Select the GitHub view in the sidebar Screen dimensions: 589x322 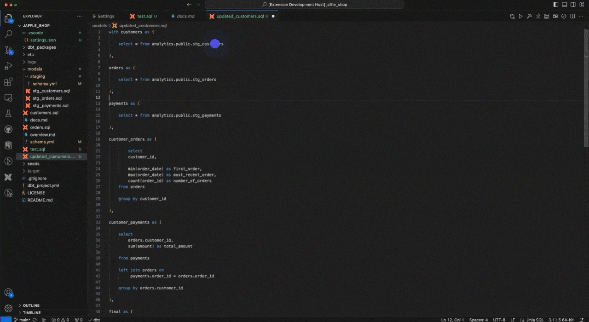coord(8,129)
